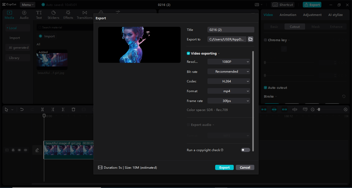Enable the Chroma key checkbox
The height and width of the screenshot is (188, 352).
(x=265, y=40)
